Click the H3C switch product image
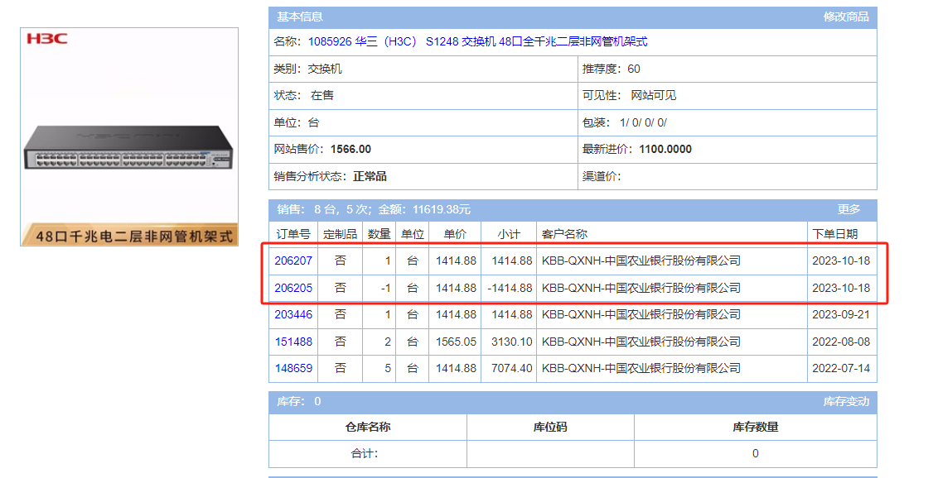 (x=129, y=136)
